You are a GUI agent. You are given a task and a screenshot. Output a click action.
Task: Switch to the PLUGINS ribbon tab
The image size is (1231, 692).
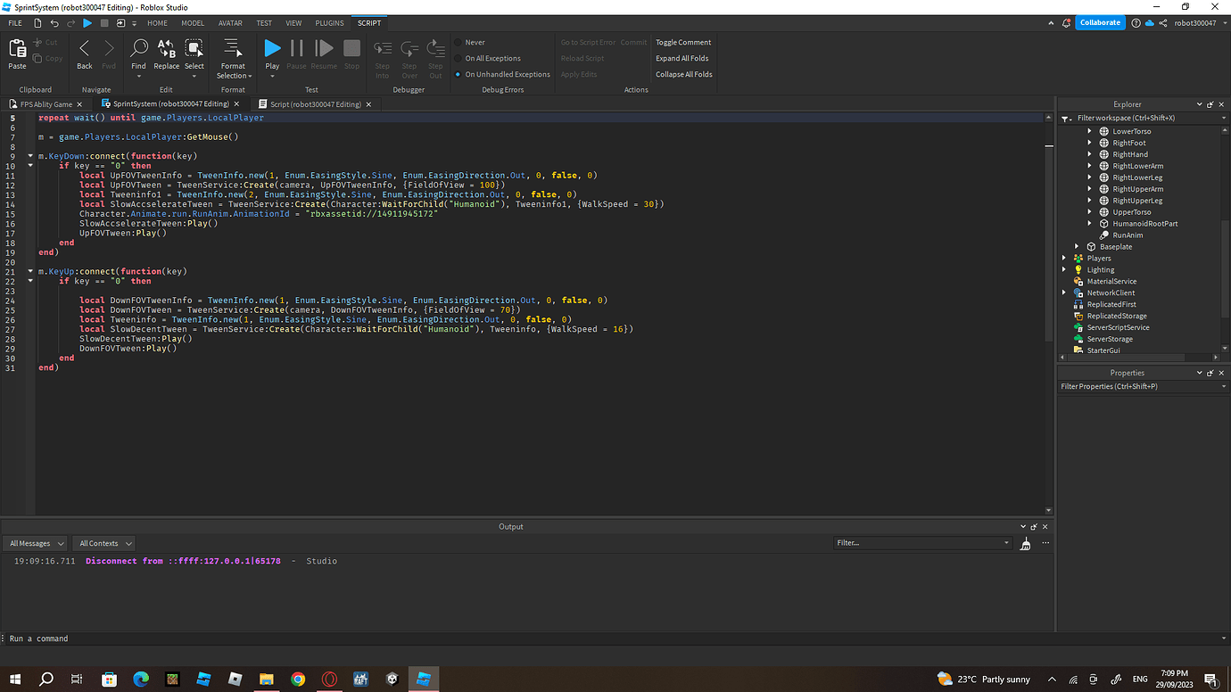(x=330, y=22)
